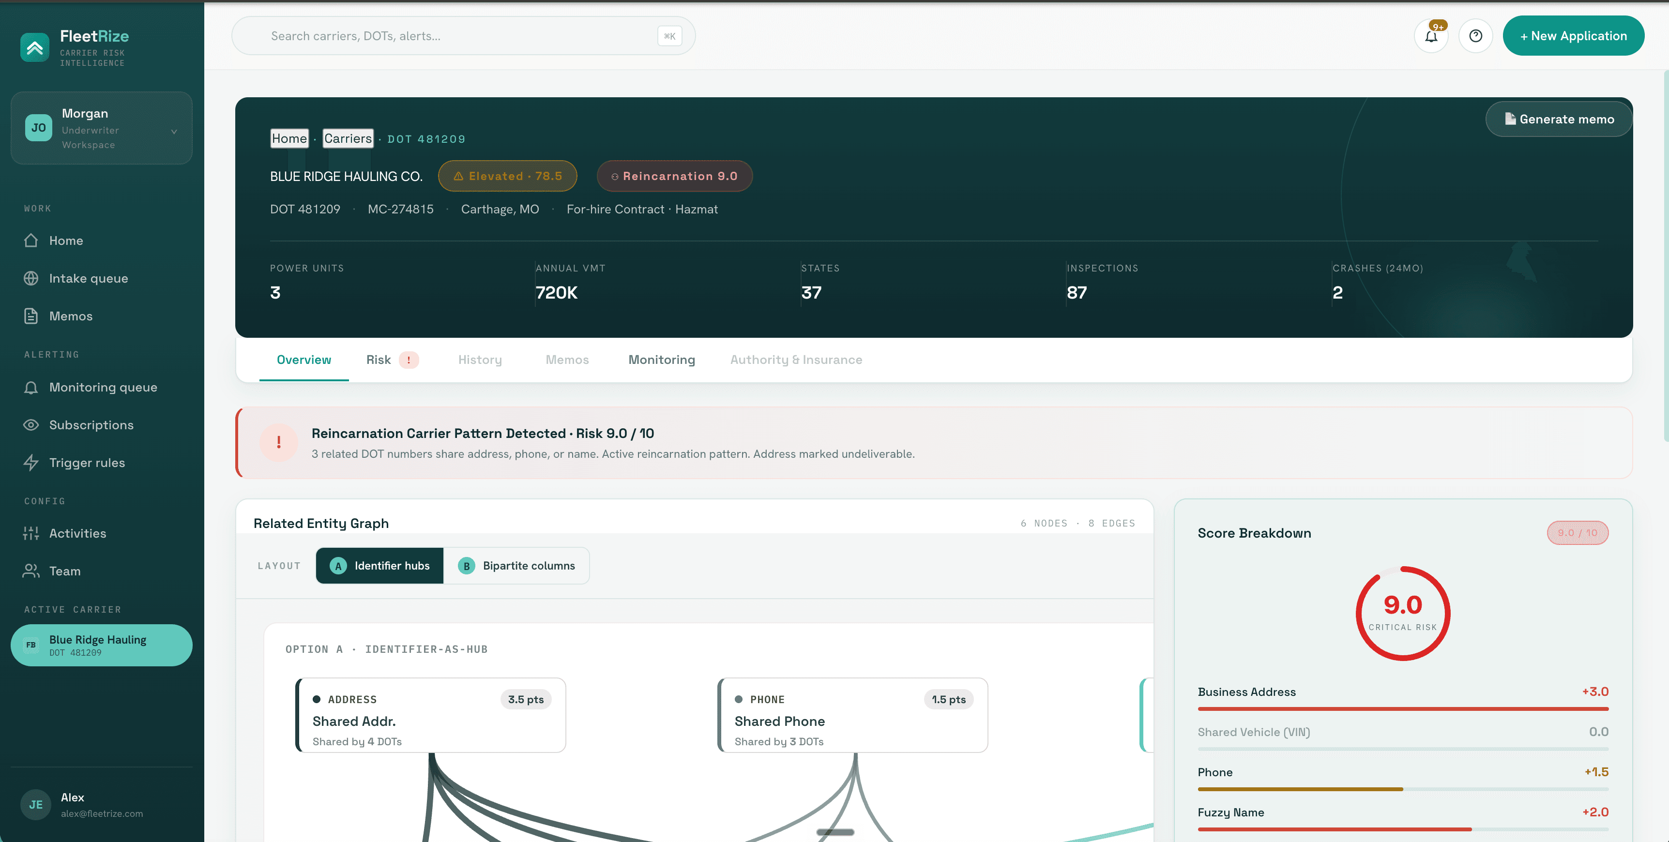Click the document icon on Generate memo
Image resolution: width=1669 pixels, height=842 pixels.
(1510, 119)
